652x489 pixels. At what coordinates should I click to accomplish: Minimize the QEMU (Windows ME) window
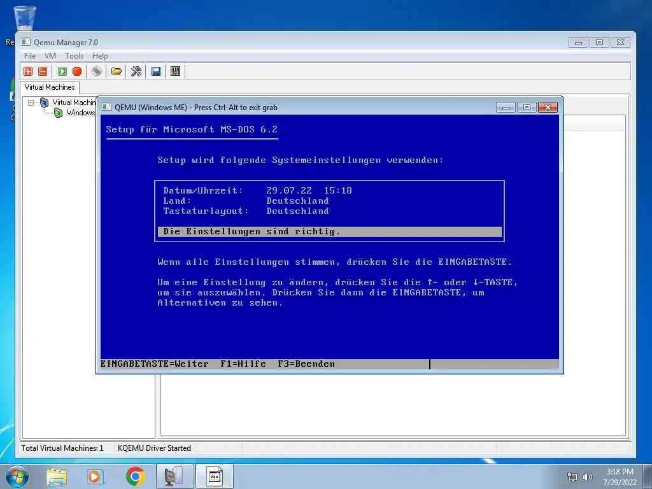(506, 108)
